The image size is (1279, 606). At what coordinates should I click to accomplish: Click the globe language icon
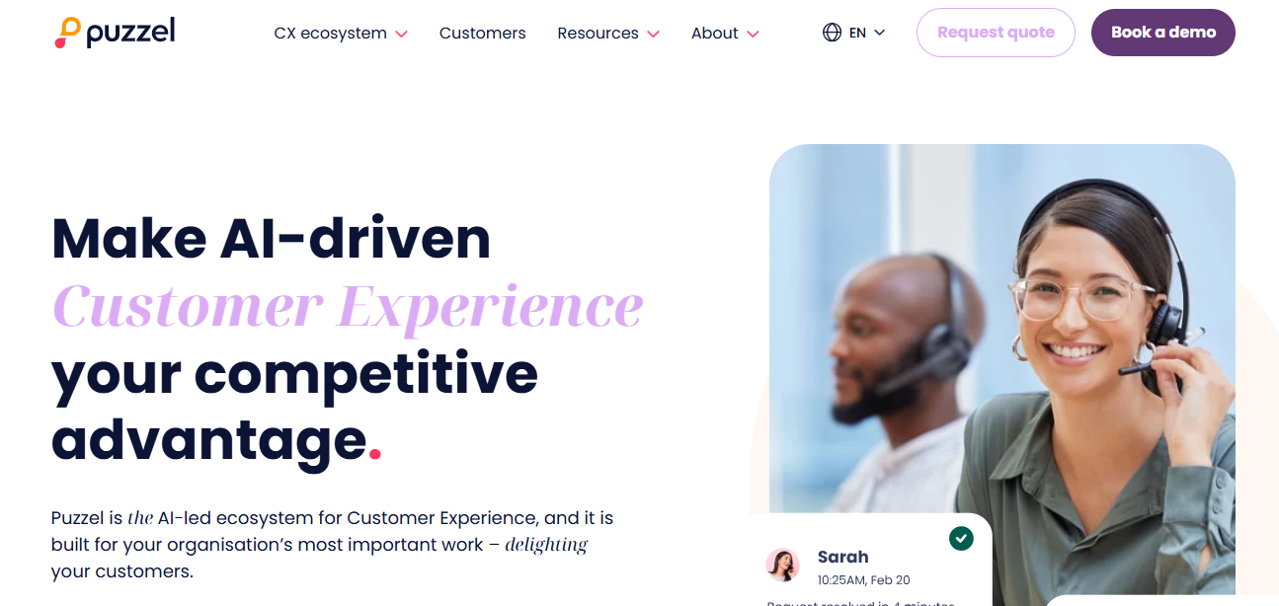[x=832, y=33]
